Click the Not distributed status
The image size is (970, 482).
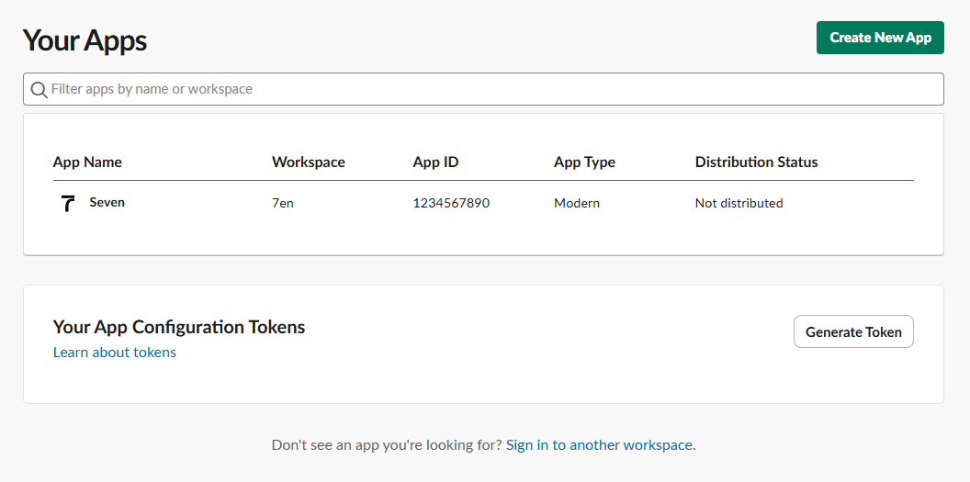[x=739, y=203]
